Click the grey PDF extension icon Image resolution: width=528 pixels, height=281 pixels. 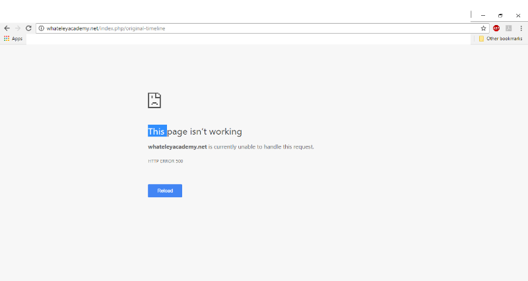508,28
